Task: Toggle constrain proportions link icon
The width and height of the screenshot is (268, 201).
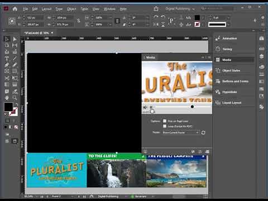Action: pos(79,21)
